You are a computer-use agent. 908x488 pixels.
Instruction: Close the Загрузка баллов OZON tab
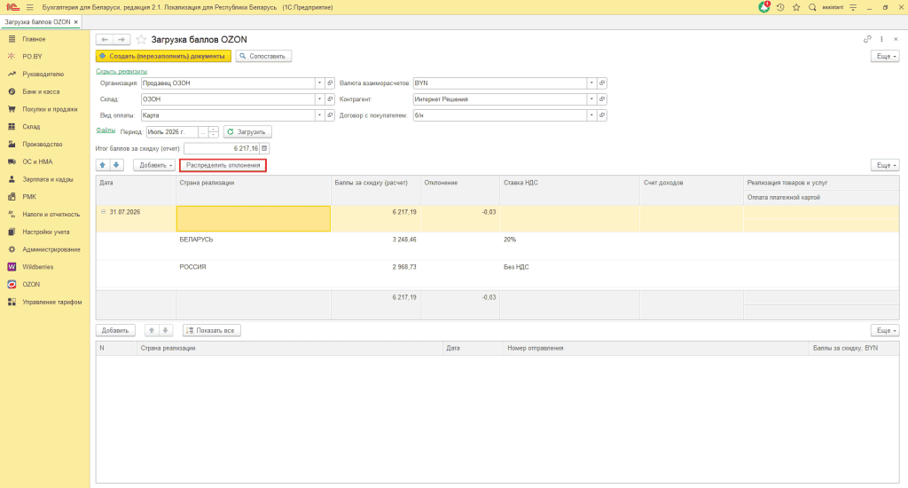click(76, 22)
